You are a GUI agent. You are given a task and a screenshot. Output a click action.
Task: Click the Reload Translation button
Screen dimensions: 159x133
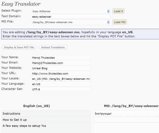click(53, 47)
